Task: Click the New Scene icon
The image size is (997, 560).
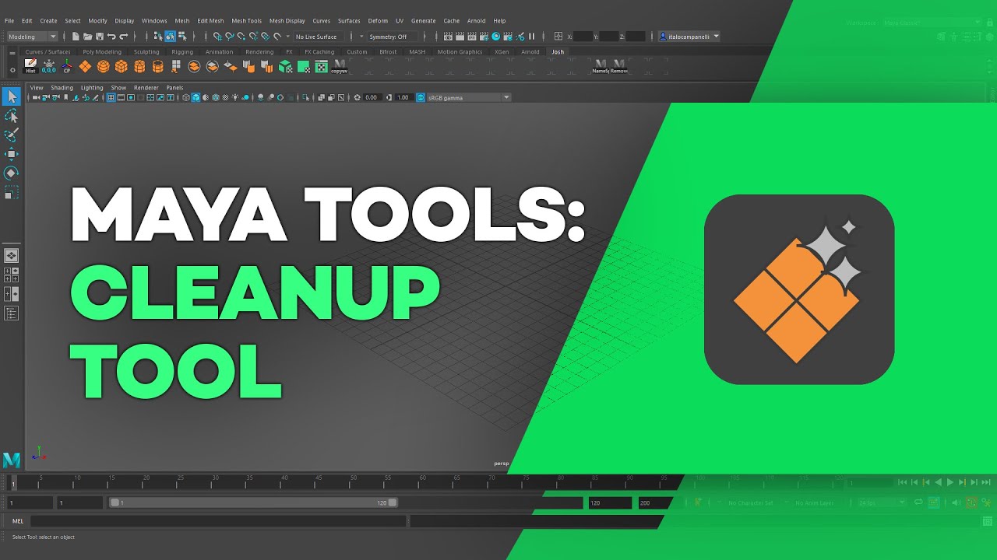Action: click(x=76, y=37)
